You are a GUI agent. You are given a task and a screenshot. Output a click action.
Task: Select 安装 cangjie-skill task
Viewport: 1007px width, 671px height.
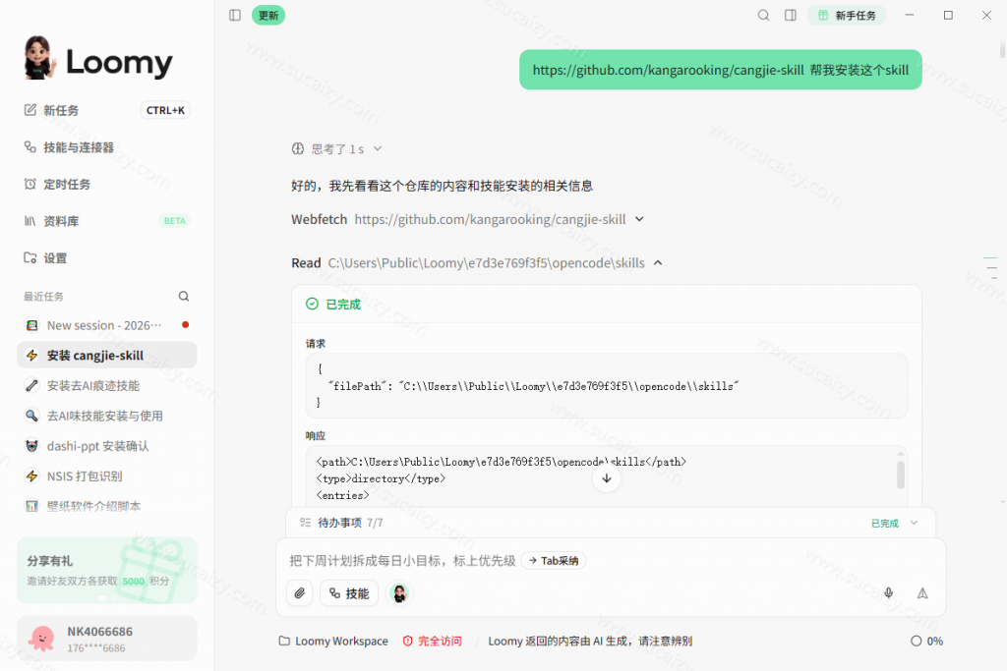(106, 356)
